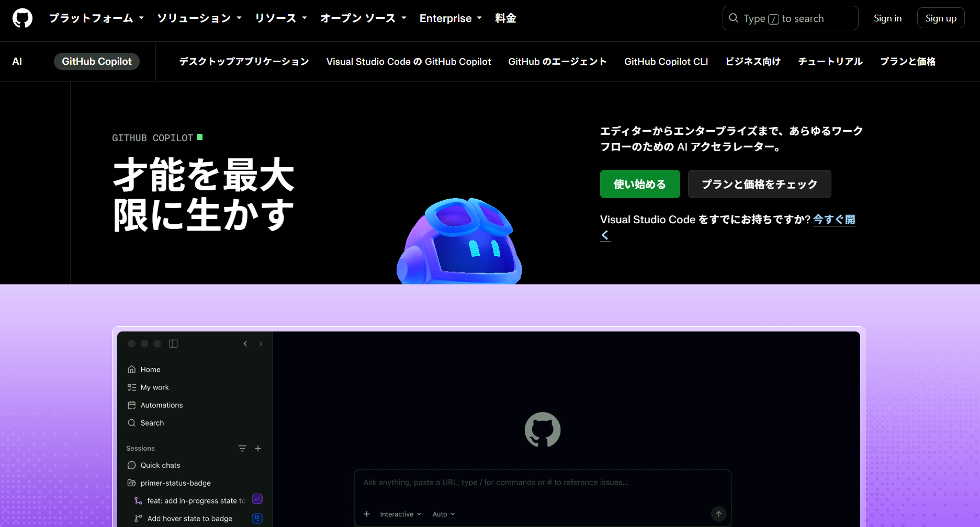This screenshot has width=980, height=527.
Task: Click the Home house icon
Action: [132, 370]
